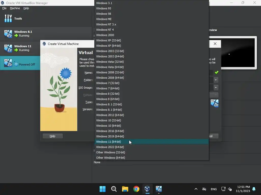Select Windows XP (32-bit) option
Screen dimensions: 261x195
(152, 40)
